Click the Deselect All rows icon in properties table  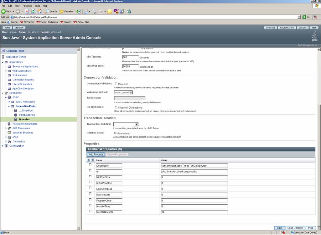coord(92,160)
